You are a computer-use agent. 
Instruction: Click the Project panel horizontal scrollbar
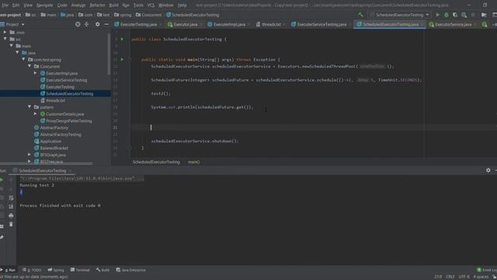click(46, 164)
